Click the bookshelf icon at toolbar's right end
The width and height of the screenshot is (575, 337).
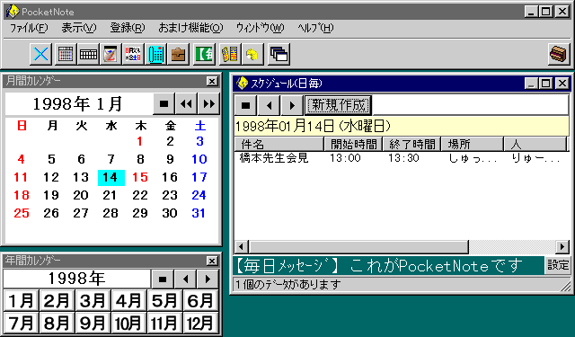[x=559, y=54]
